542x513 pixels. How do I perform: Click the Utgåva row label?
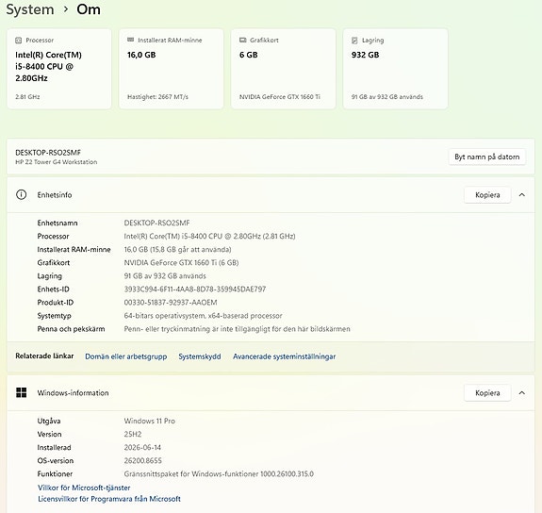pyautogui.click(x=49, y=421)
